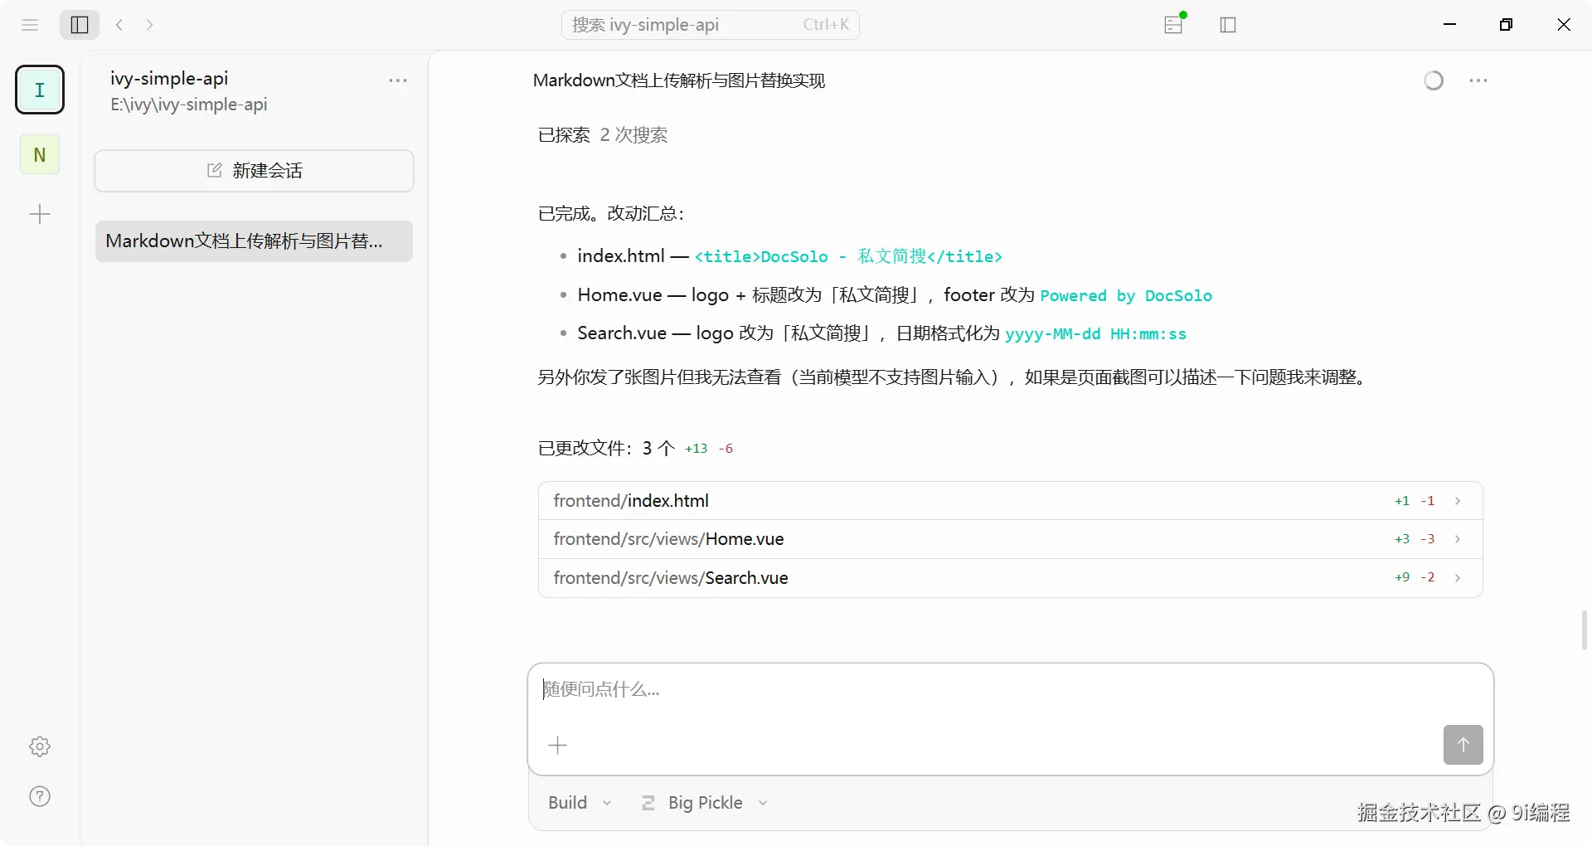Click the 随便问点什么 message input
The height and width of the screenshot is (846, 1592).
1010,690
